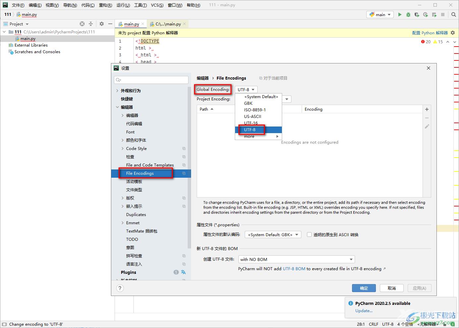Viewport: 459px width, 328px height.
Task: Close the main.py editor tab
Action: pyautogui.click(x=143, y=24)
